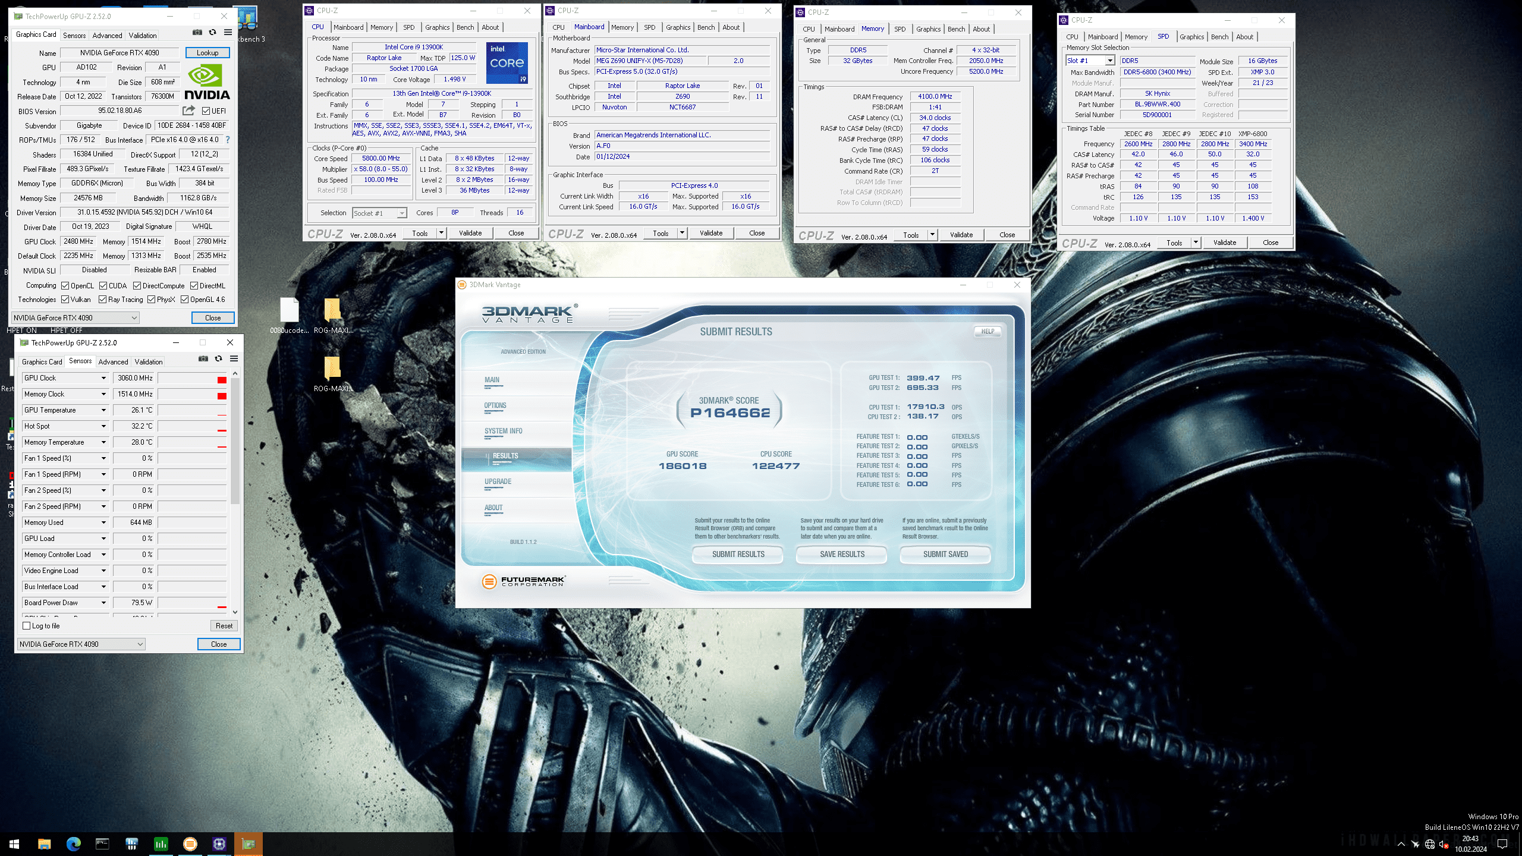Open the hamburger menu in GPU-Z Graphics Card window
1522x856 pixels.
tap(228, 33)
